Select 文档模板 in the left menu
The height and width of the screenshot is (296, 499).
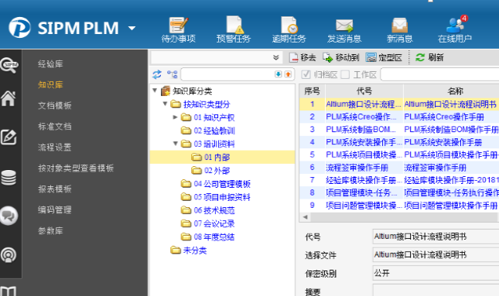(x=55, y=105)
